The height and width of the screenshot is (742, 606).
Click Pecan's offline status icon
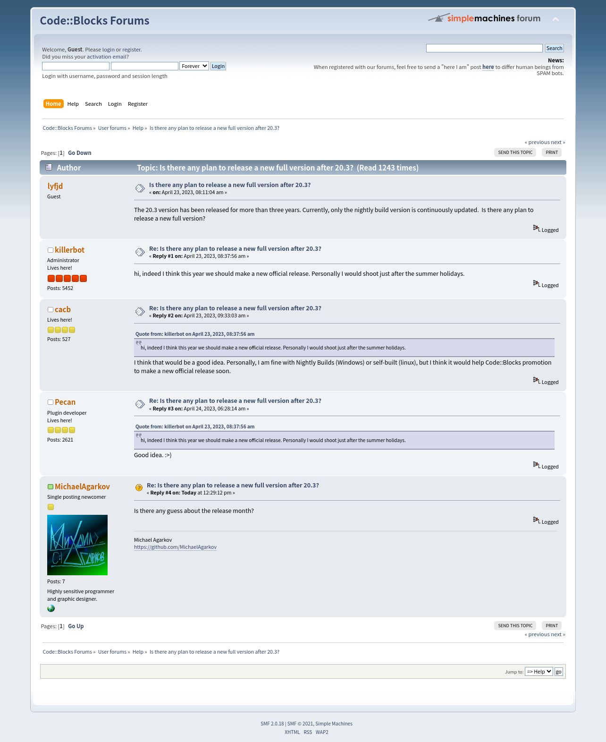pos(50,402)
